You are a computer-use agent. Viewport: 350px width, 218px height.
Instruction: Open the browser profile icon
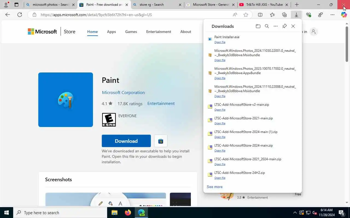(x=6, y=5)
